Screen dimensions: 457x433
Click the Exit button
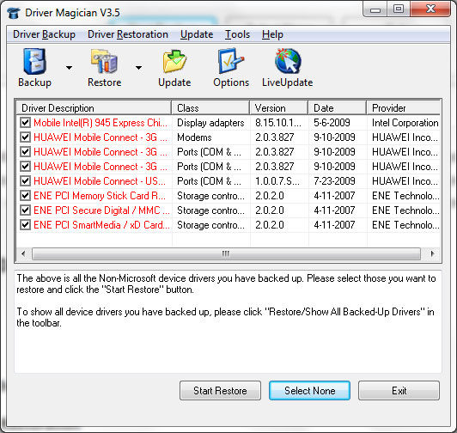399,390
